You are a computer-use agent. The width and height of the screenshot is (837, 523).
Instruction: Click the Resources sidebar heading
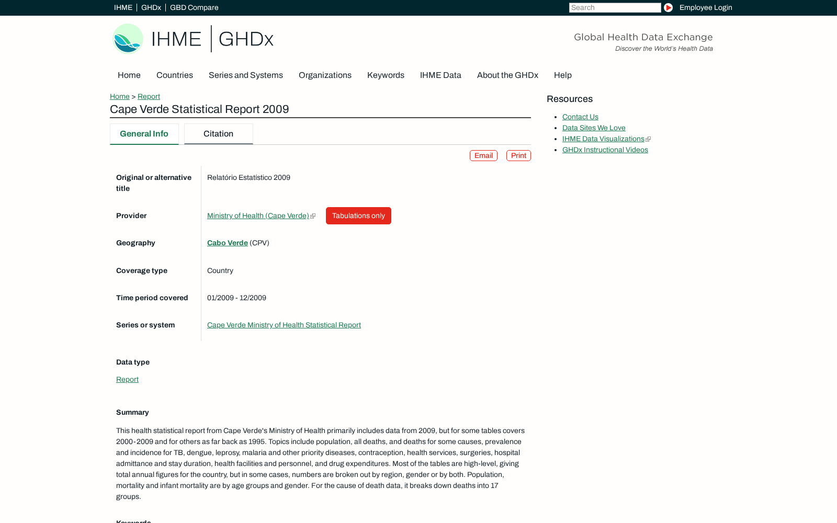(570, 99)
